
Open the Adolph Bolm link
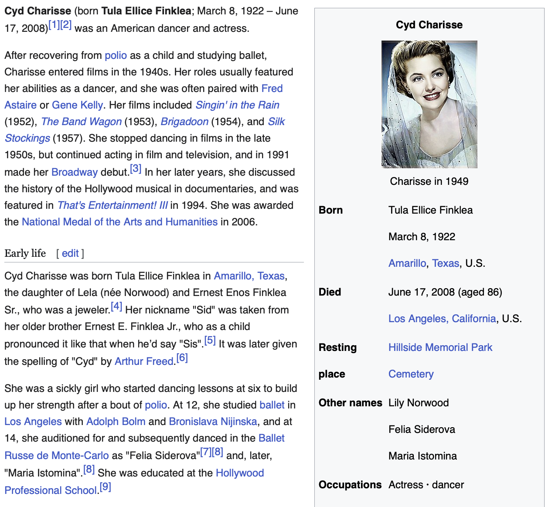click(116, 422)
